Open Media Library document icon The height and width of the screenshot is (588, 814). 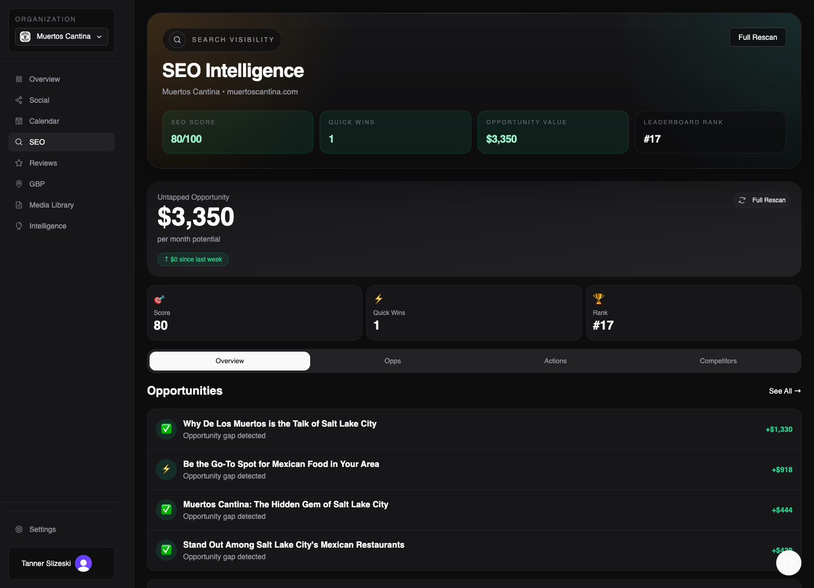click(19, 205)
